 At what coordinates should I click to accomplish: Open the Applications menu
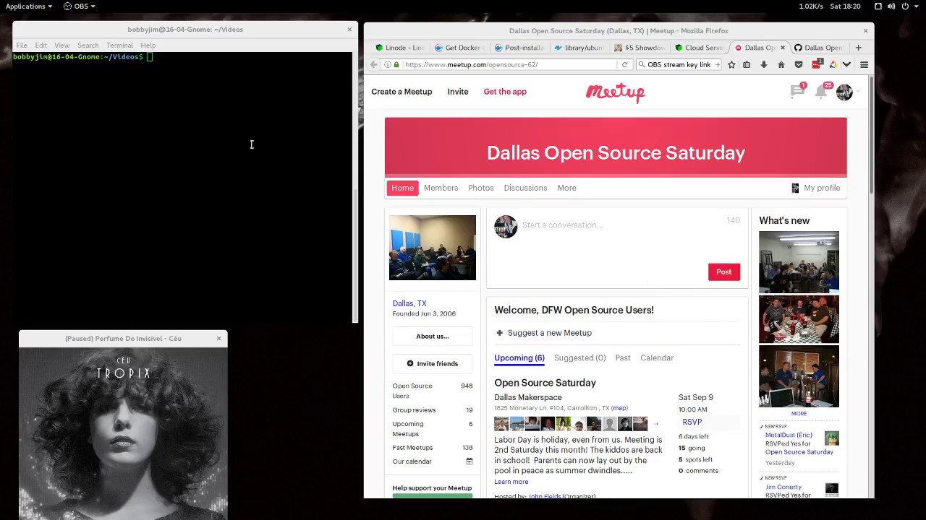[29, 6]
